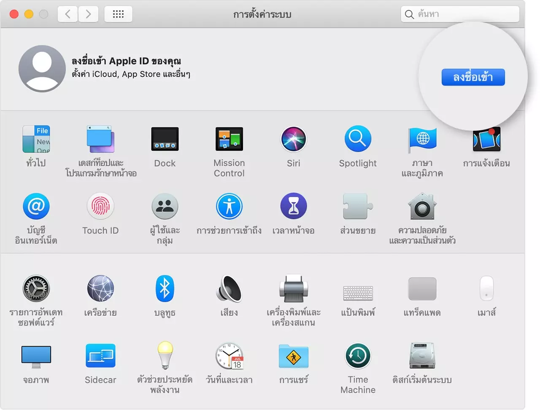
Task: Open the Dock preferences pane
Action: pyautogui.click(x=165, y=139)
